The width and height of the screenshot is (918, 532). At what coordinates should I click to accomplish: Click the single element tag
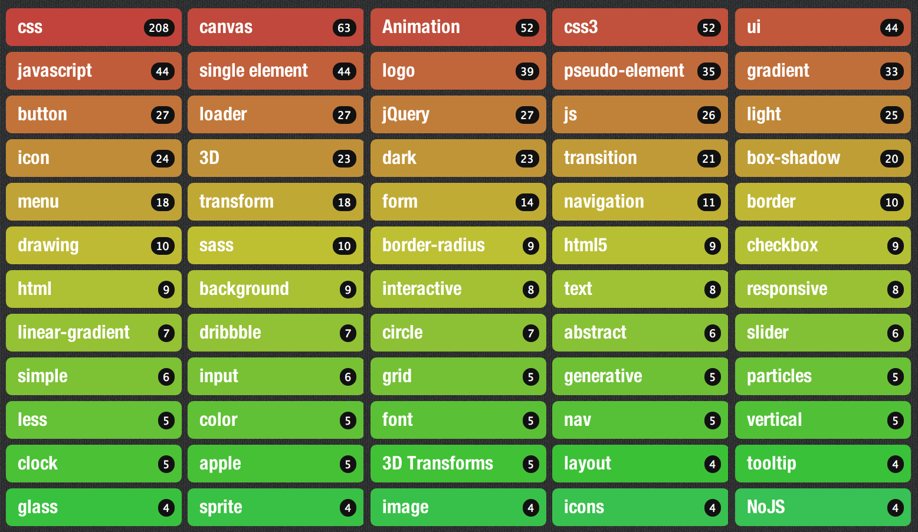click(276, 71)
